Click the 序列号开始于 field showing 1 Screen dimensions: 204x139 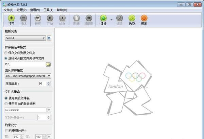pos(42,117)
